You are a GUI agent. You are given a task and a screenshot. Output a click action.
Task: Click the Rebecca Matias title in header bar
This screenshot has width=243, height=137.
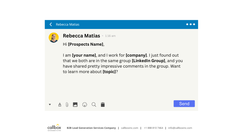(67, 24)
